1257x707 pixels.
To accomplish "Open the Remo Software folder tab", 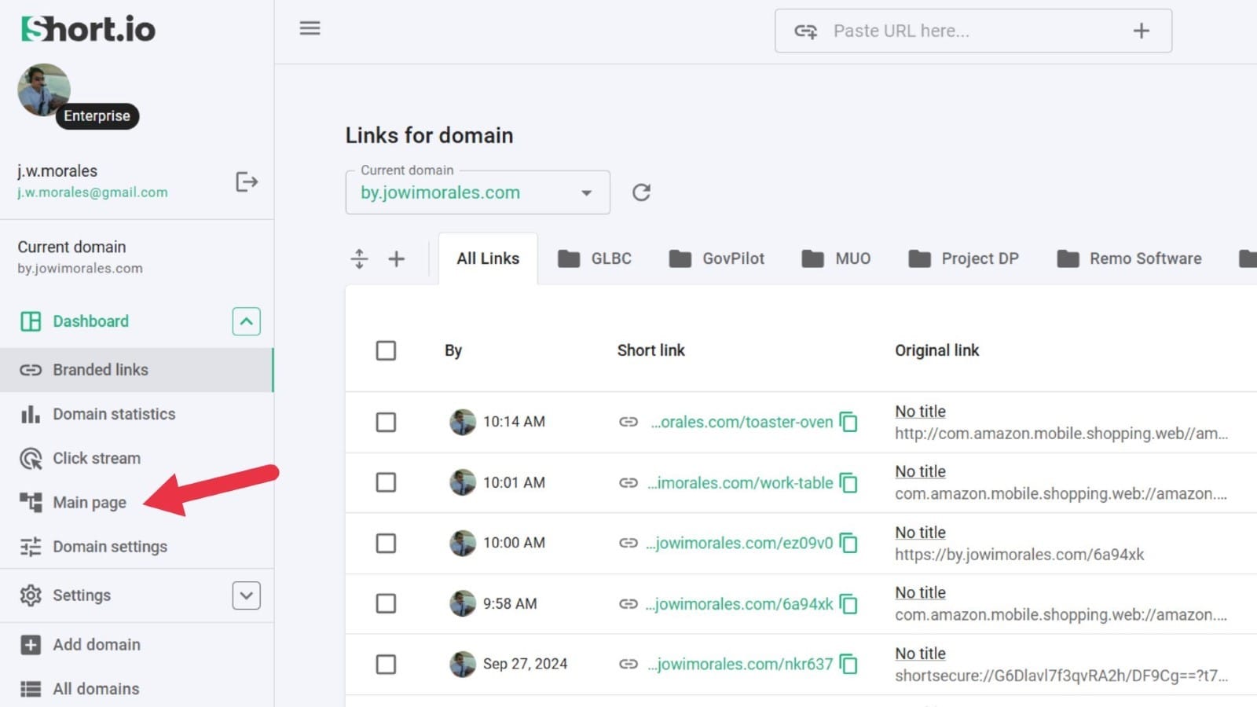I will (x=1130, y=258).
